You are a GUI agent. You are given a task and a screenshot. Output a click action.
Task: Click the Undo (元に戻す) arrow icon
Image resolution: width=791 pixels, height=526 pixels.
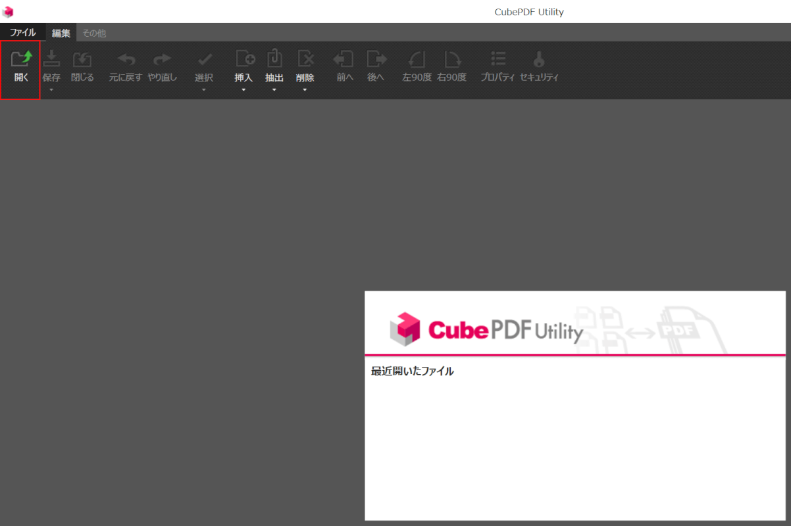pyautogui.click(x=126, y=59)
